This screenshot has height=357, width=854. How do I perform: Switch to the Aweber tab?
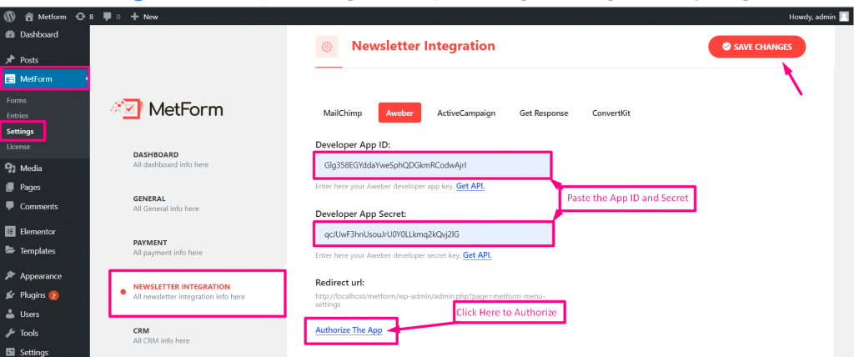point(399,113)
